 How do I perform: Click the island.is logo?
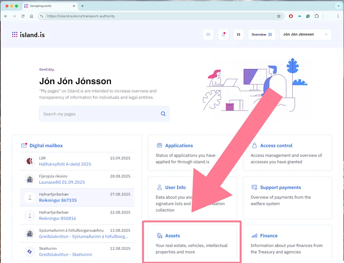click(x=28, y=35)
